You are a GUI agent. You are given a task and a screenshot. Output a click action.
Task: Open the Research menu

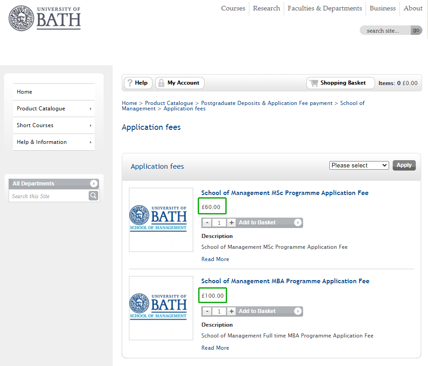(x=266, y=8)
